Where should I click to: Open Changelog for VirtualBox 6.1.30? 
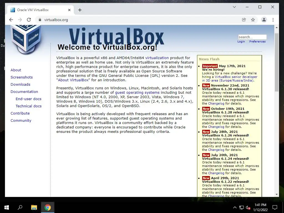(216, 104)
